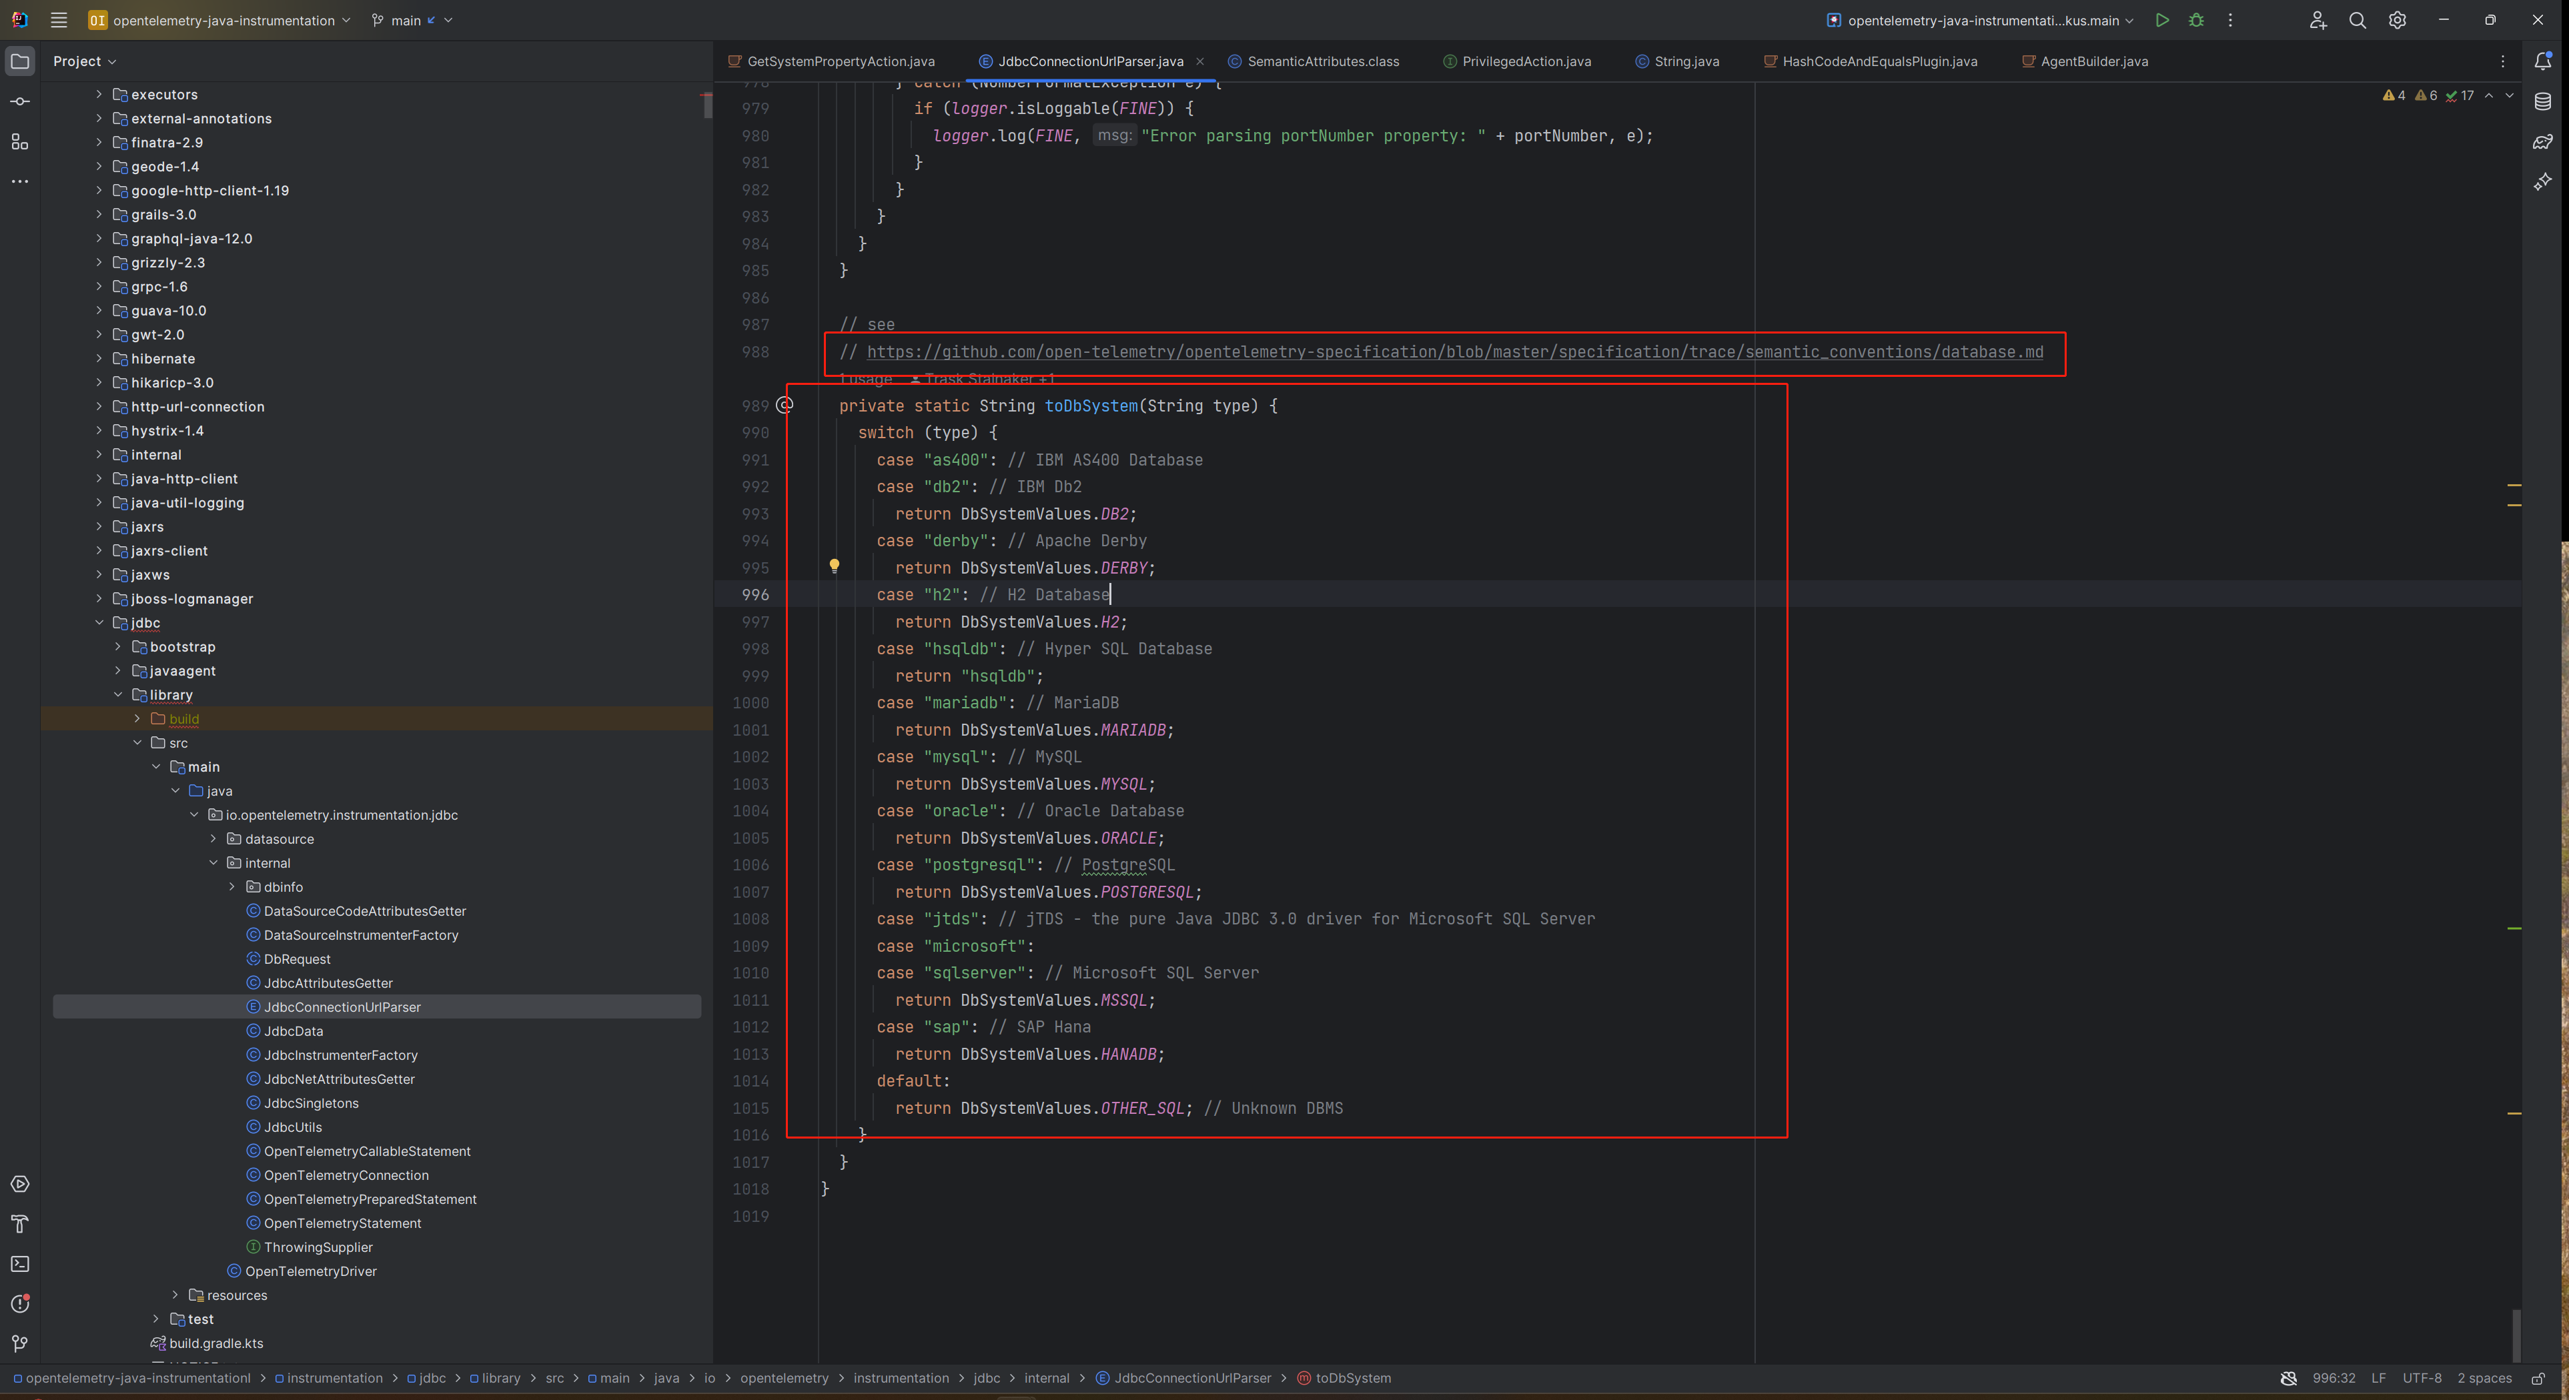Open the hamburger main menu
This screenshot has width=2569, height=1400.
59,20
